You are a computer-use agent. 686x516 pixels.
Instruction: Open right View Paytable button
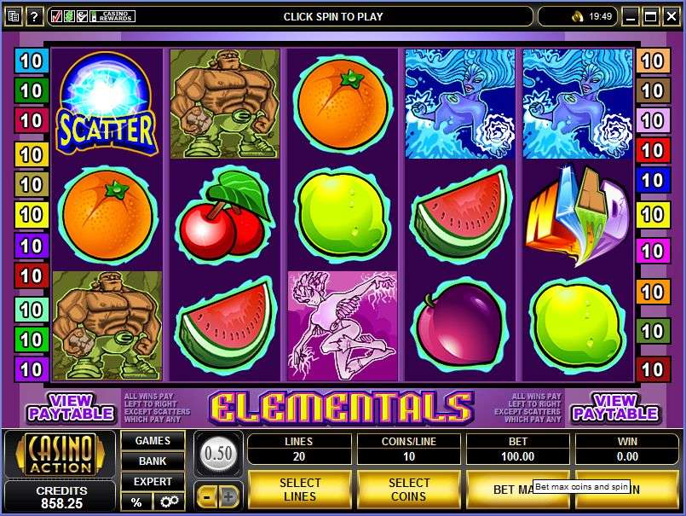coord(615,408)
